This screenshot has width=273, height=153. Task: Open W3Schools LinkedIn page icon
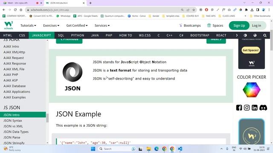tap(254, 108)
